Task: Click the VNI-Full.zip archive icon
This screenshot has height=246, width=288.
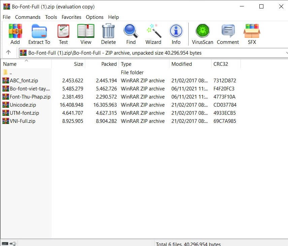Action: point(6,121)
